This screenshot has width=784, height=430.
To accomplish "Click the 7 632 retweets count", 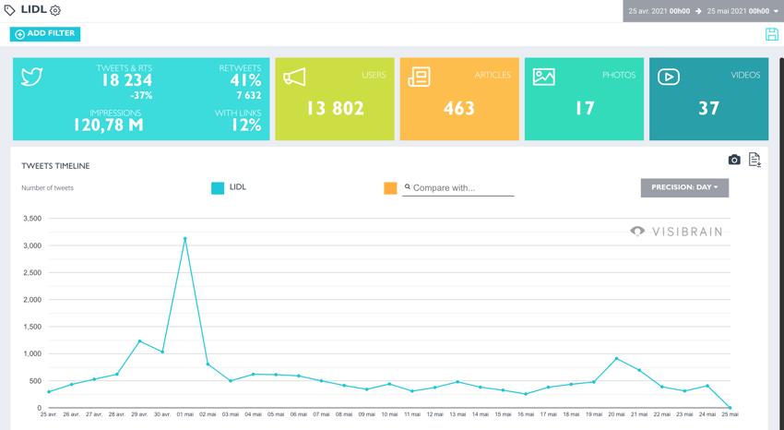I will pyautogui.click(x=249, y=95).
